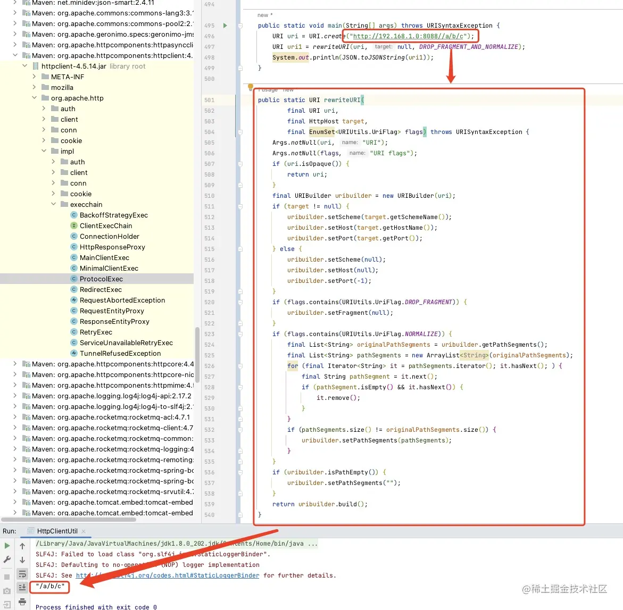Click rewriteURI method name at line 501

tap(342, 100)
